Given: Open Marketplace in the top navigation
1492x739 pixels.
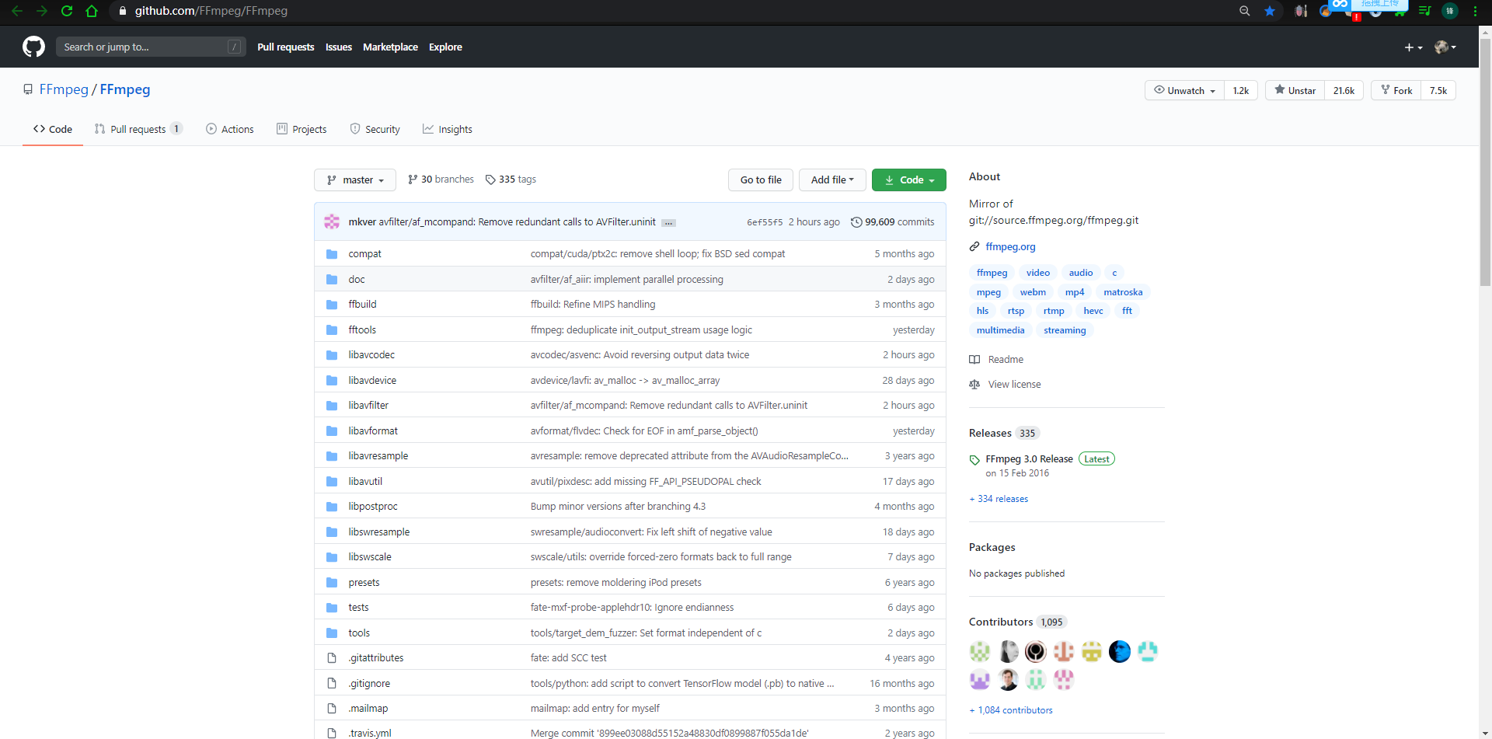Looking at the screenshot, I should pos(390,47).
